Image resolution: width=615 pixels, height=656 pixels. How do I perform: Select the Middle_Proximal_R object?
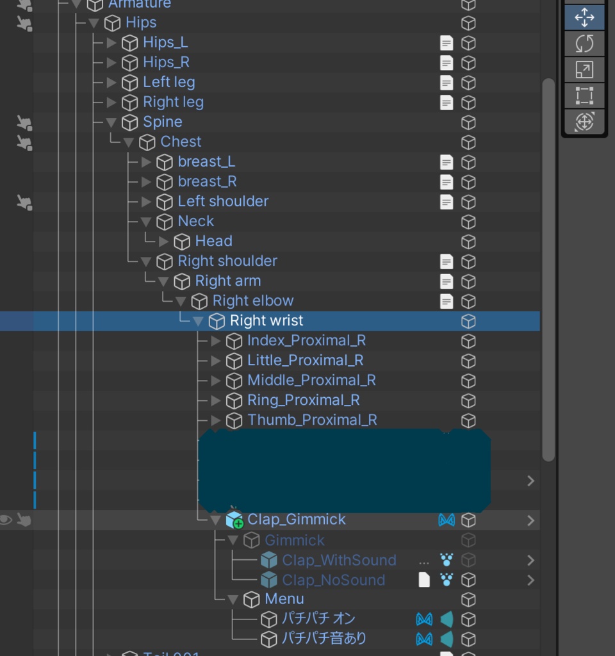pyautogui.click(x=312, y=381)
